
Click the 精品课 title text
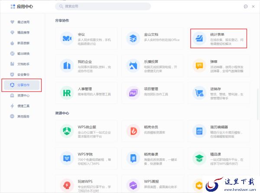click(215, 154)
